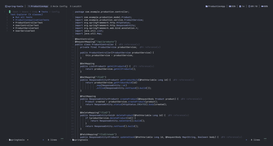The height and width of the screenshot is (146, 273).
Task: Expand the UserControllerTest node
Action: (14, 25)
